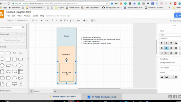The width and height of the screenshot is (181, 102).
Task: Set right alignment in the Font panel
Action: [171, 48]
